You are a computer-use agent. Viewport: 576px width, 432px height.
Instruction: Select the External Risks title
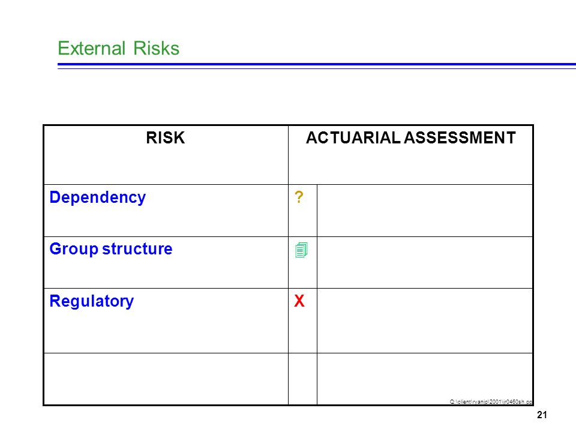(x=118, y=48)
